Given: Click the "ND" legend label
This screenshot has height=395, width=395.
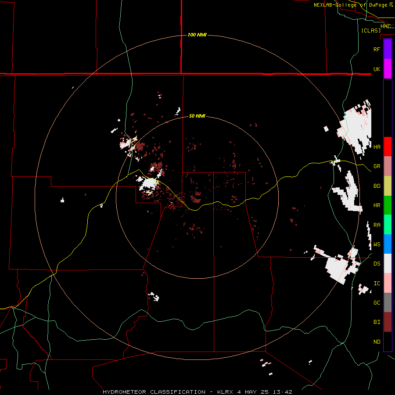Looking at the screenshot, I should click(377, 342).
